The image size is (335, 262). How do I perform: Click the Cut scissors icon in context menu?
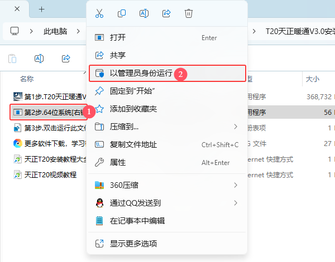99,13
